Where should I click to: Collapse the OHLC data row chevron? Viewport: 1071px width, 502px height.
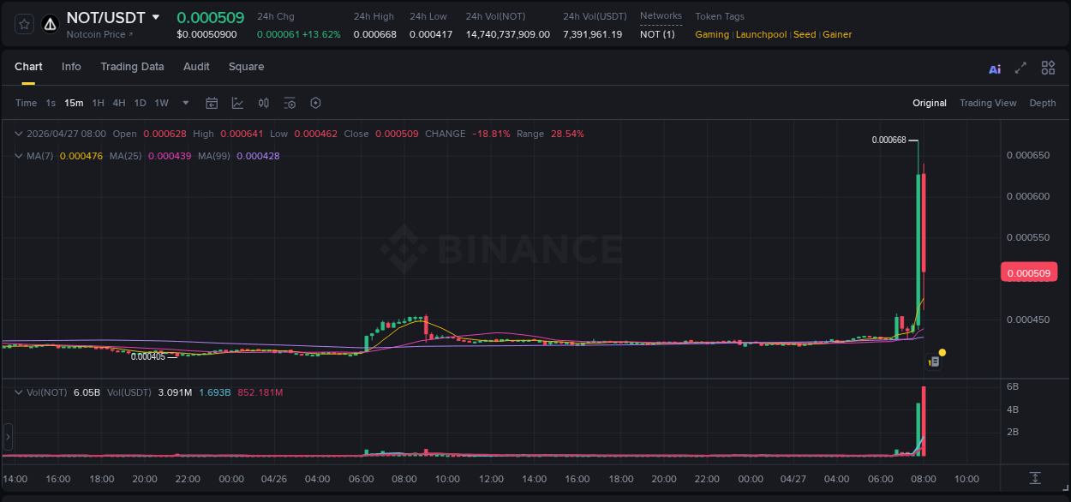pyautogui.click(x=19, y=134)
